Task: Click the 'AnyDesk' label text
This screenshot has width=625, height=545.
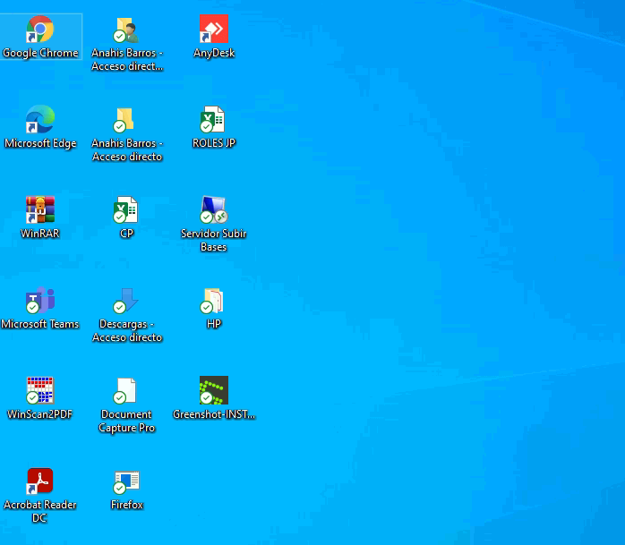Action: tap(214, 53)
